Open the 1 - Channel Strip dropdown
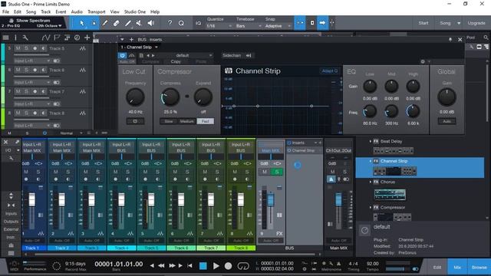 point(140,48)
